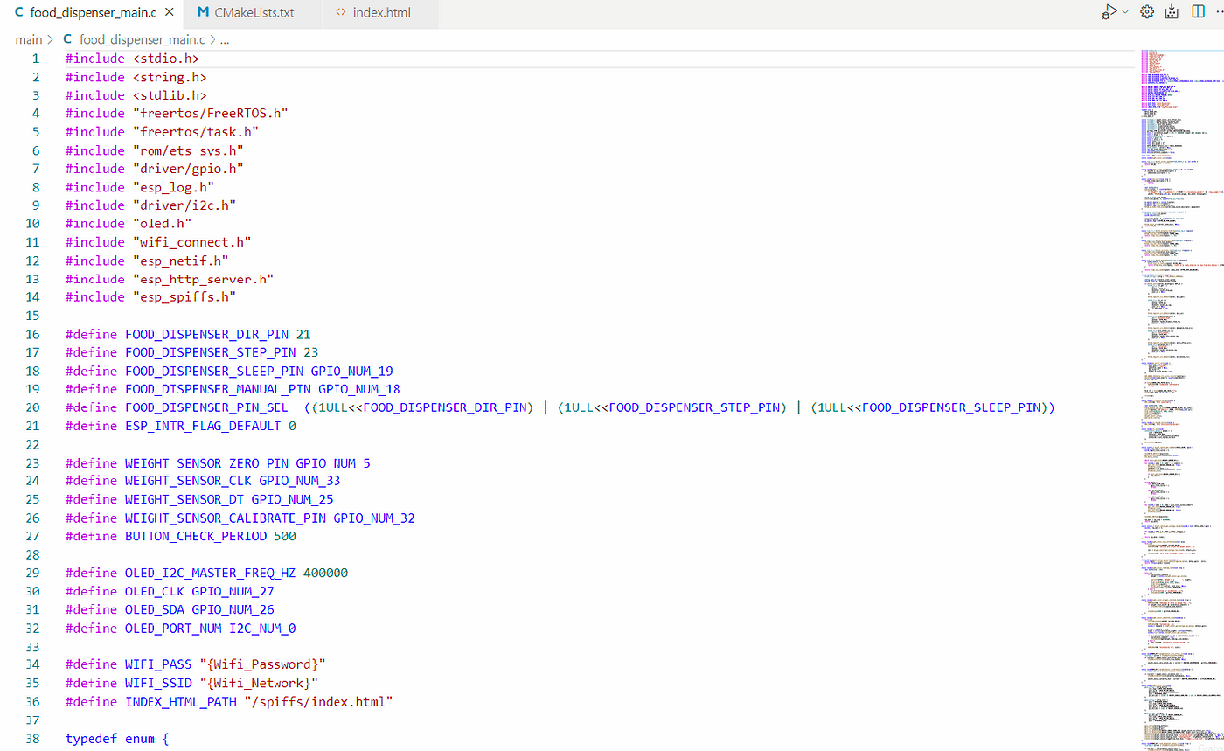This screenshot has width=1224, height=751.
Task: Click the "driver/gpio.h" include string
Action: (x=188, y=169)
